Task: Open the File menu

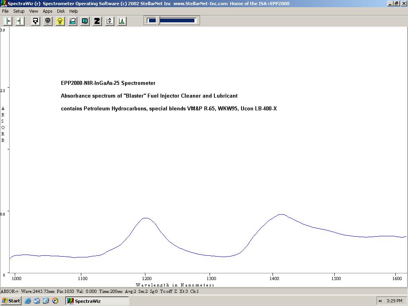Action: click(5, 11)
